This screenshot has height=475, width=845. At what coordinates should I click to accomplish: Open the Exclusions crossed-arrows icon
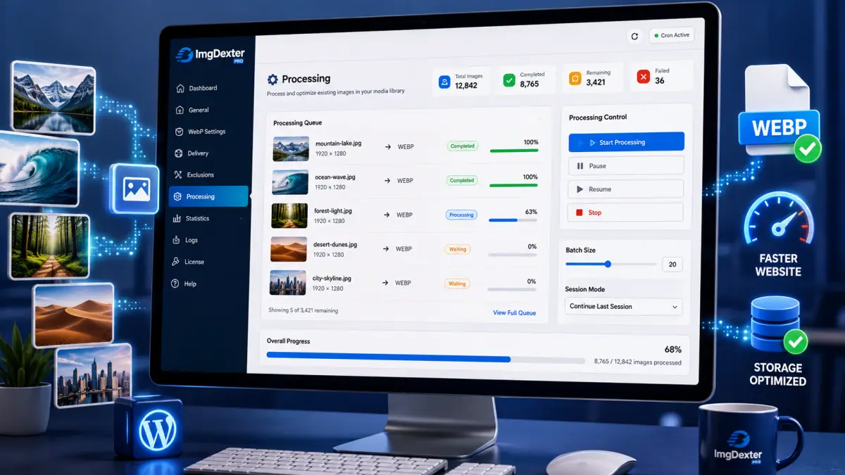click(x=177, y=175)
